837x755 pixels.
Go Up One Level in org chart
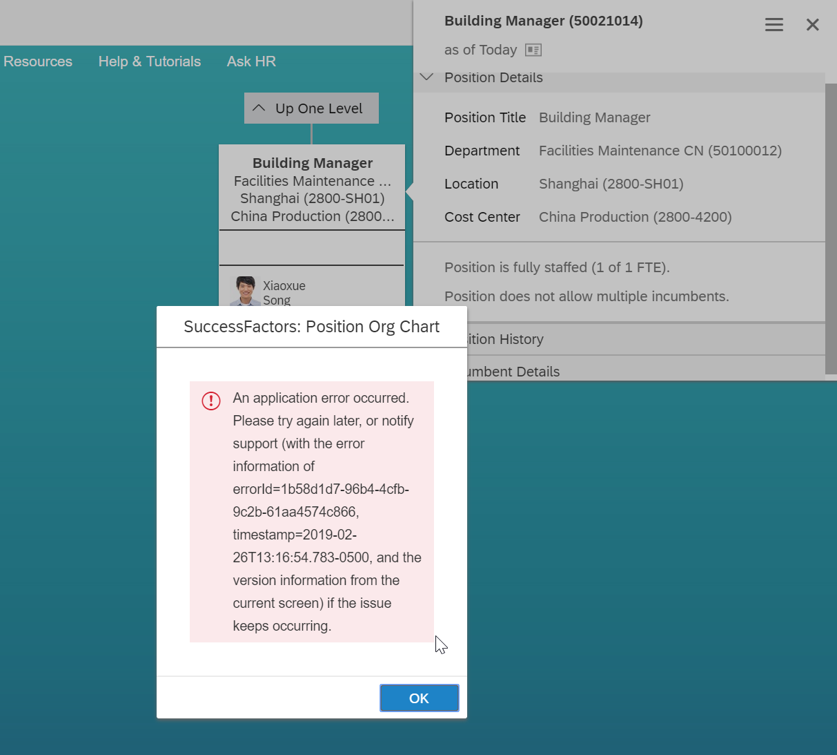[311, 108]
